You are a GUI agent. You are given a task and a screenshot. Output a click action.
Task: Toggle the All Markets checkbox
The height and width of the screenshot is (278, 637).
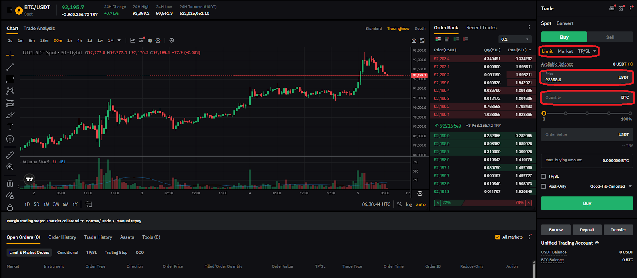click(497, 237)
